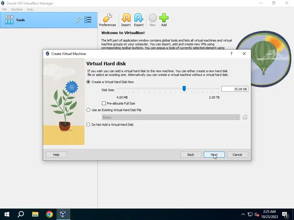Viewport: 294px width, 220px height.
Task: Click the 25.00 GB disk size field
Action: (235, 89)
